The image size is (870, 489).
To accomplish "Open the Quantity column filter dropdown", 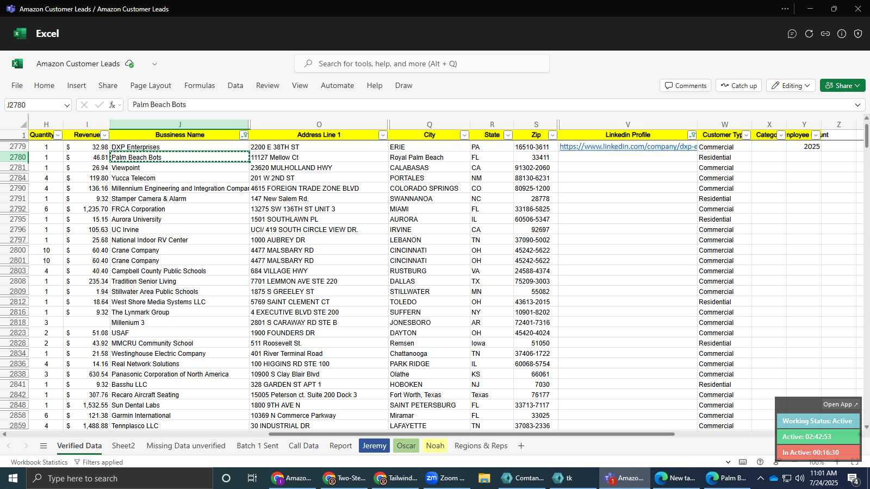I will coord(58,135).
